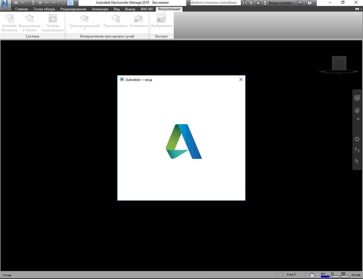This screenshot has height=279, width=363.
Task: Focus the keyword search input field
Action: (x=215, y=3)
